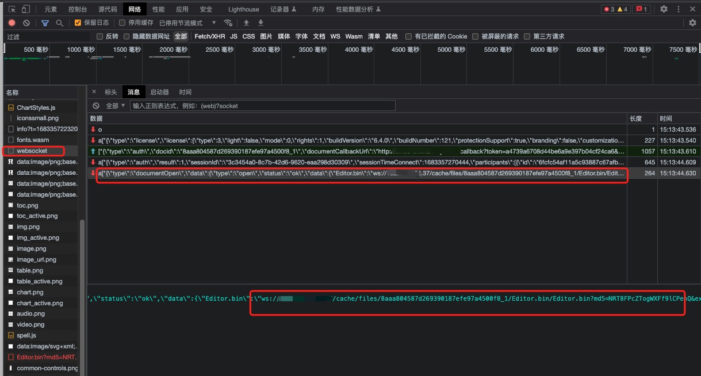
Task: Open the network filter funnel icon
Action: tap(45, 22)
